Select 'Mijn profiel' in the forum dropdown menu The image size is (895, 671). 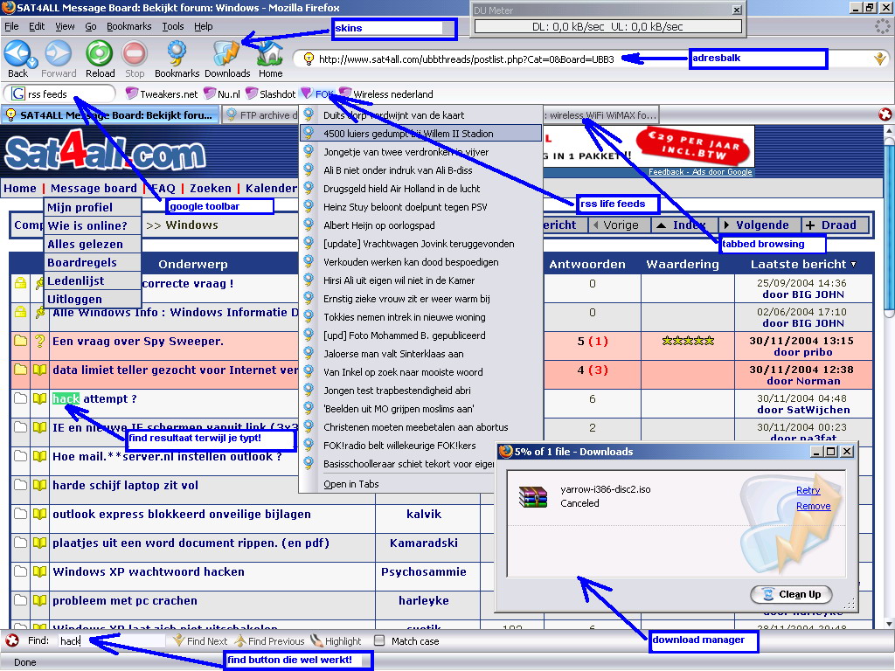(x=93, y=207)
